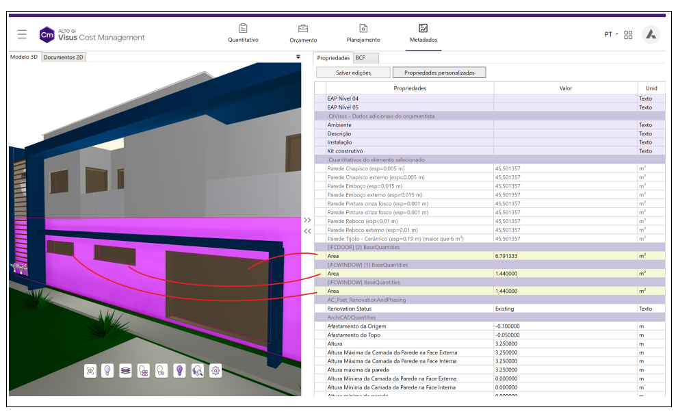Toggle the solid purple lightbulb icon
The height and width of the screenshot is (414, 678).
coord(180,370)
